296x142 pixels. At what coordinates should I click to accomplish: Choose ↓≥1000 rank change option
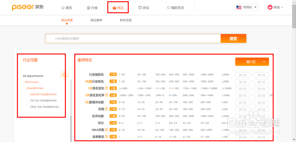point(123,88)
